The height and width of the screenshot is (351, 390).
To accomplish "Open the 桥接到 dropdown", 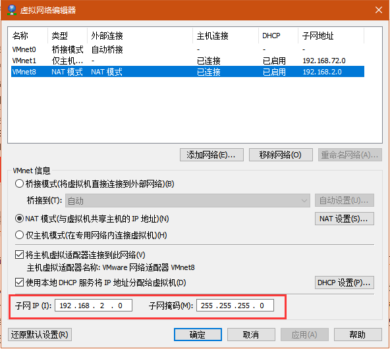I will pyautogui.click(x=188, y=201).
